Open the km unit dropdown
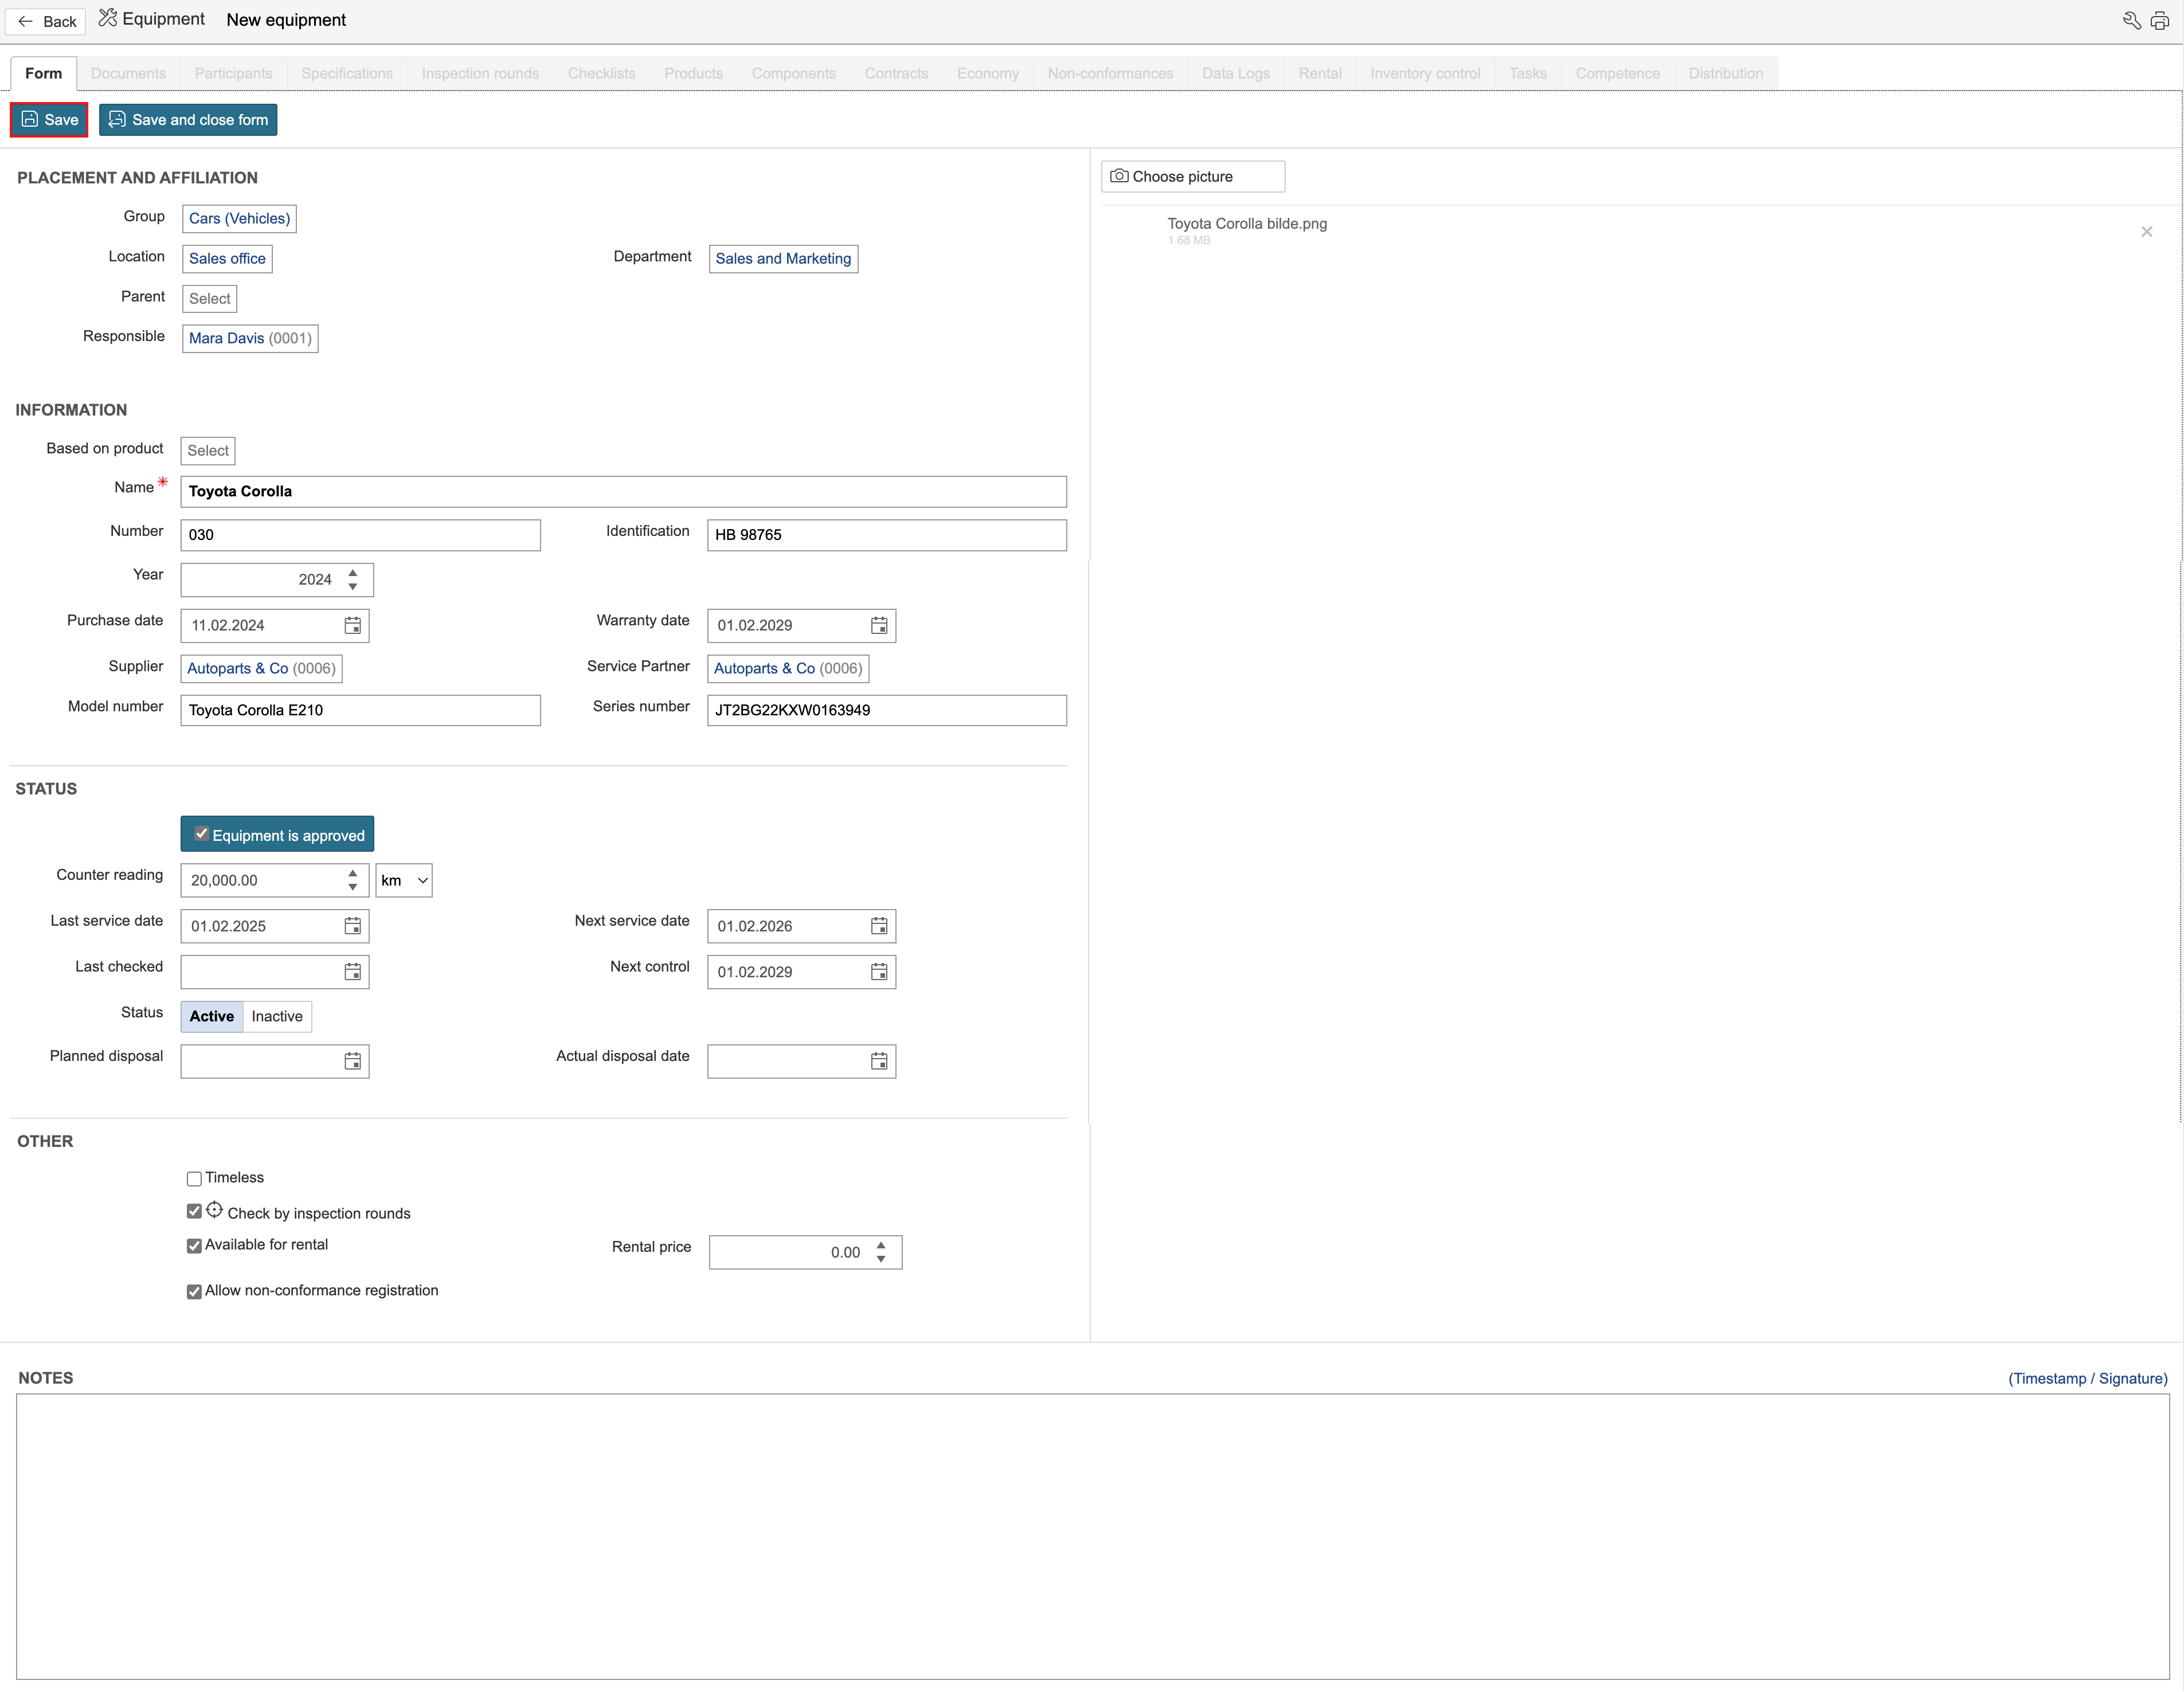The height and width of the screenshot is (1692, 2184). coord(404,880)
